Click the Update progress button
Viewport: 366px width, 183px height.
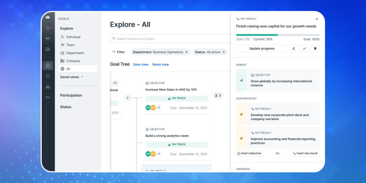point(262,48)
